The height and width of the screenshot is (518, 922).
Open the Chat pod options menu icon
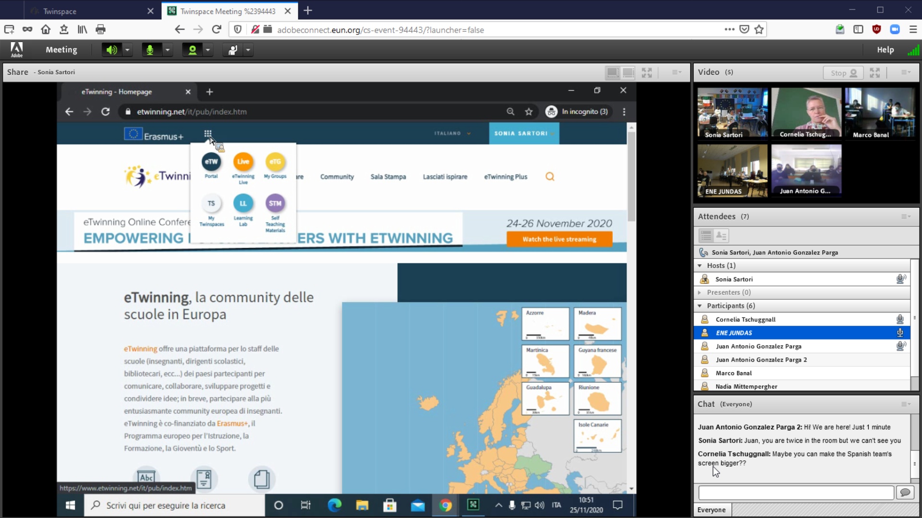coord(906,404)
